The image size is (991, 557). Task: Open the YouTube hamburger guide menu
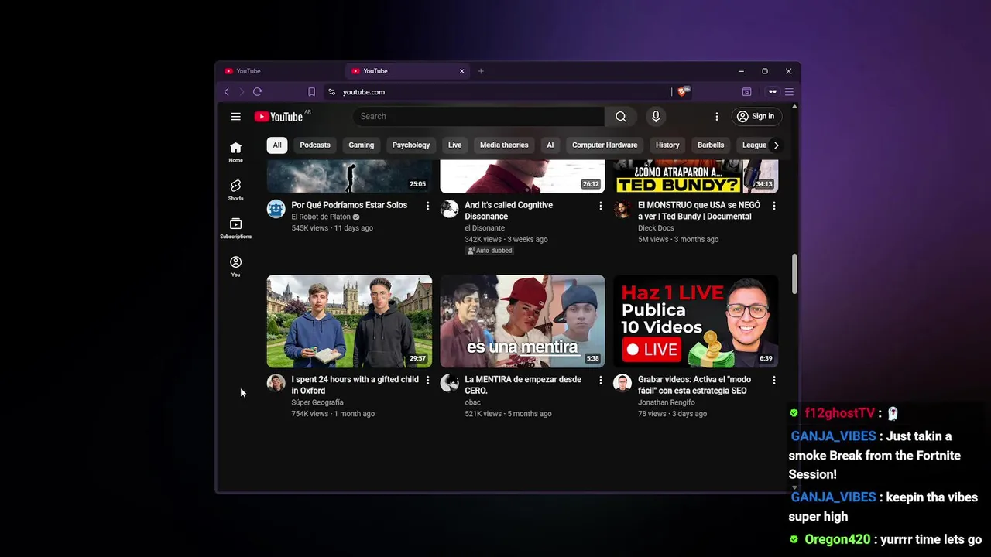click(x=235, y=117)
